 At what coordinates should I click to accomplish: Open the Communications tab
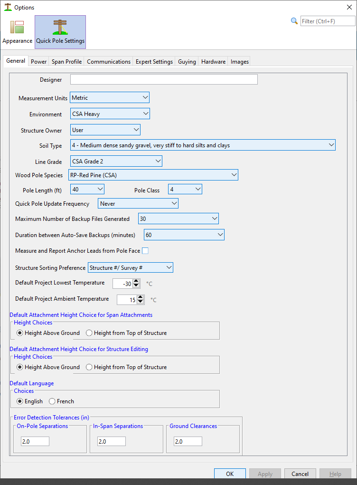(109, 62)
